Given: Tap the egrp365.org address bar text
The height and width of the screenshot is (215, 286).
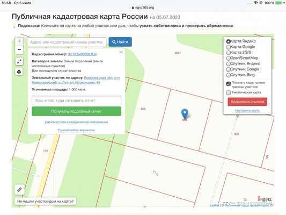Looking at the screenshot, I should click(145, 8).
